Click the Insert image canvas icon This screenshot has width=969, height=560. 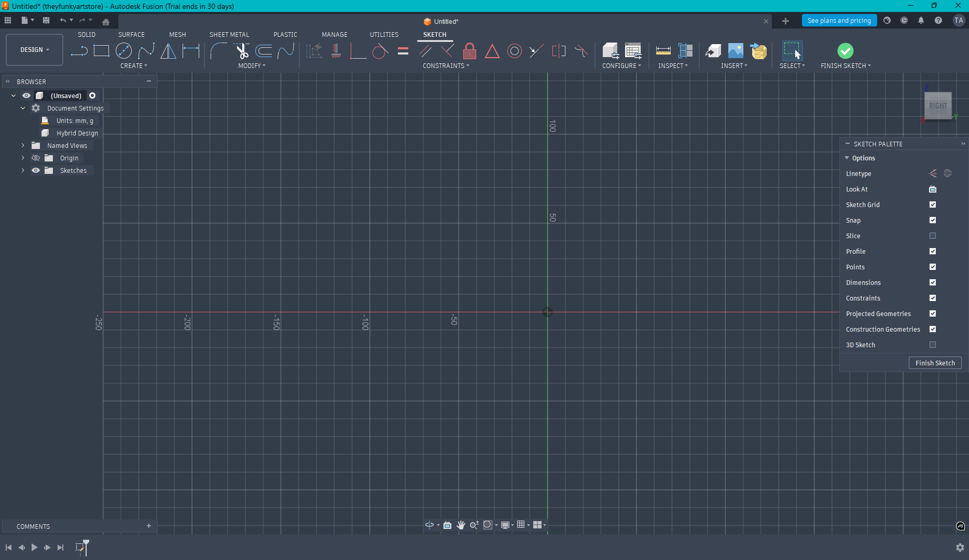[x=736, y=51]
